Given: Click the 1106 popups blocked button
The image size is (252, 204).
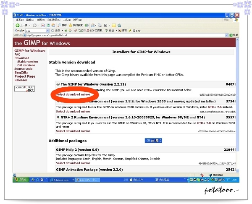Looking at the screenshot, I should (x=94, y=31).
